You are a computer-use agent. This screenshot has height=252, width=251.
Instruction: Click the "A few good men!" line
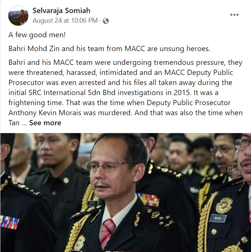(x=37, y=35)
